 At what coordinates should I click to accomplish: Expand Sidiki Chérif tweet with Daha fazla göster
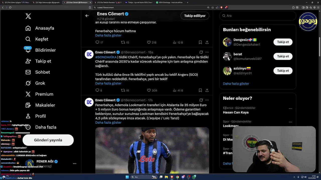(x=108, y=83)
